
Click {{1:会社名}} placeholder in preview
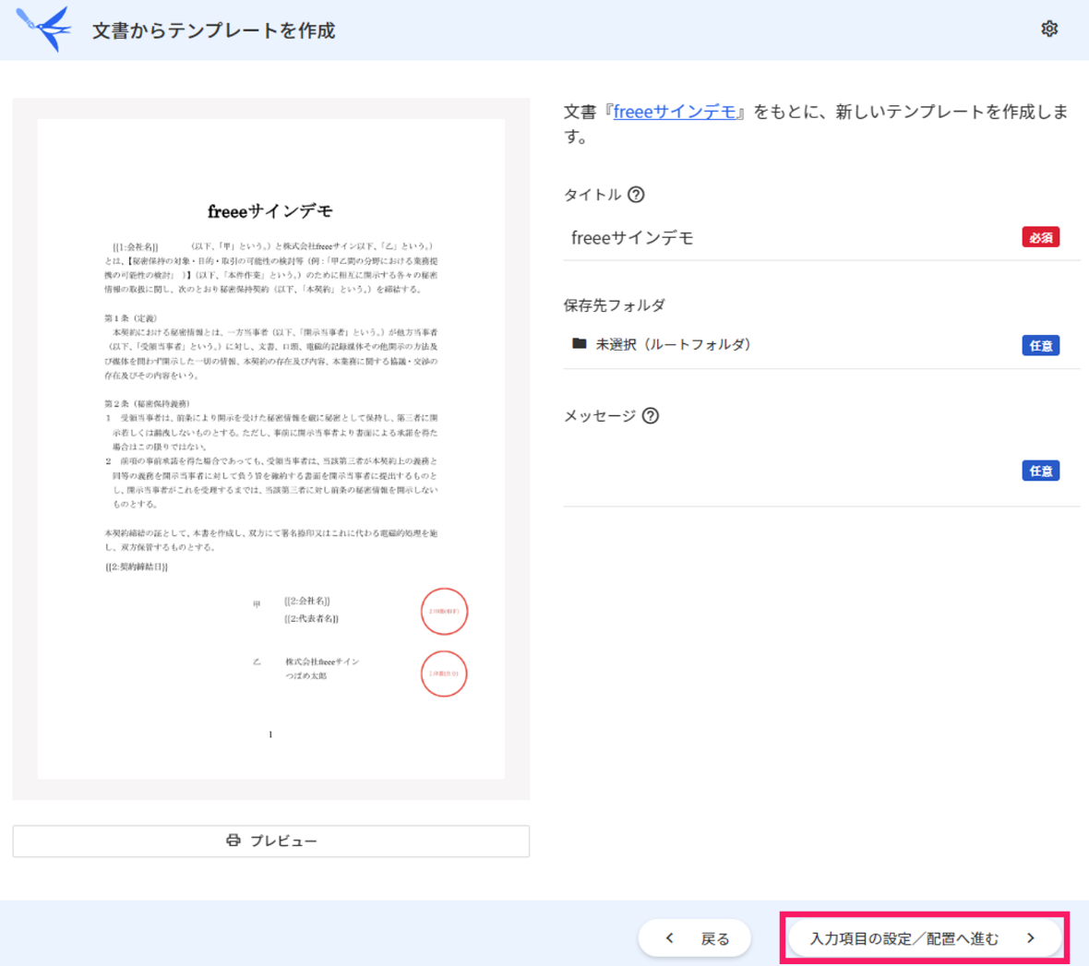click(x=136, y=246)
